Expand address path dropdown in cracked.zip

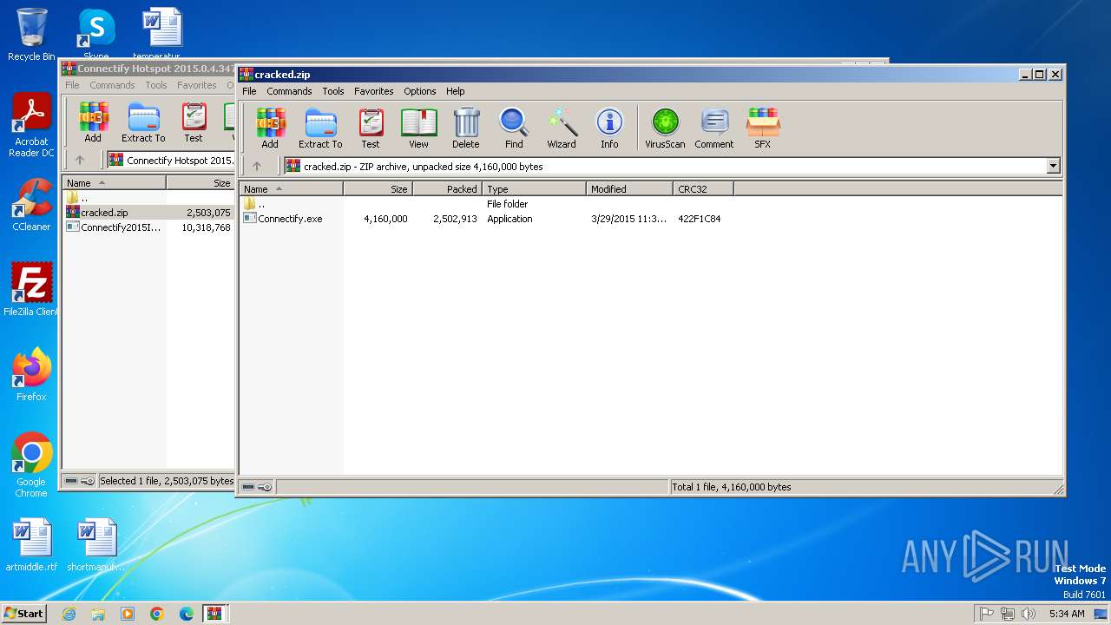pos(1054,166)
